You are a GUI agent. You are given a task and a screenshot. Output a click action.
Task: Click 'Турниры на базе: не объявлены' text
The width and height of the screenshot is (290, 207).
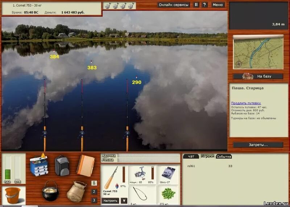253,118
